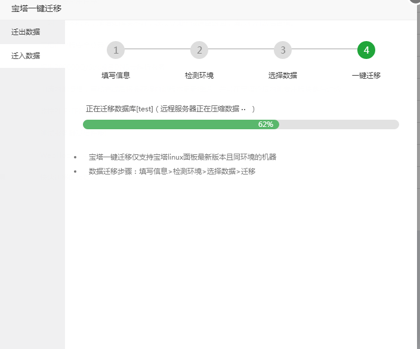Click step 3 circle 选择数据
The width and height of the screenshot is (420, 349).
pos(283,50)
